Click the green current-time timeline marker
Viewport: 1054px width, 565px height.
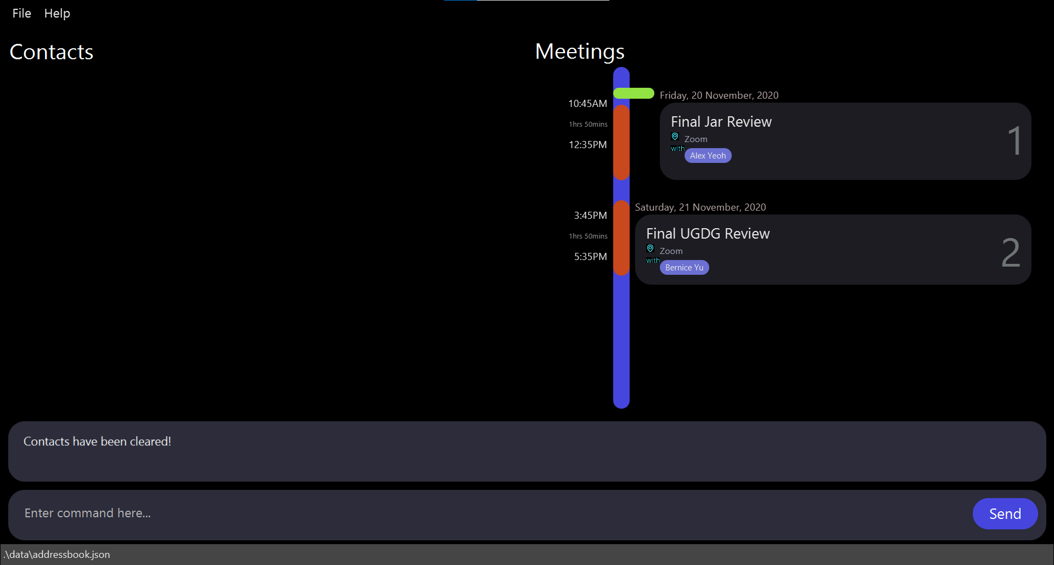coord(633,93)
